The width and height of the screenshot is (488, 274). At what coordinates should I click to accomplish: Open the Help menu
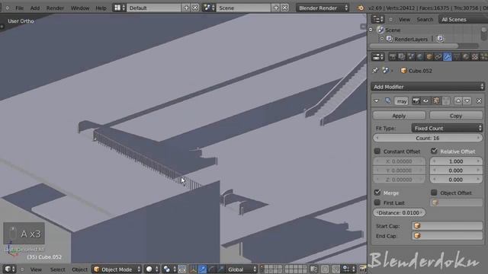(x=101, y=8)
